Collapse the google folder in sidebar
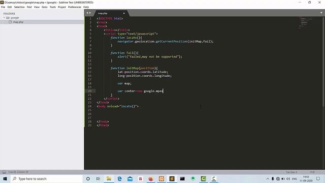Viewport: 325px width, 183px height. pyautogui.click(x=4, y=18)
